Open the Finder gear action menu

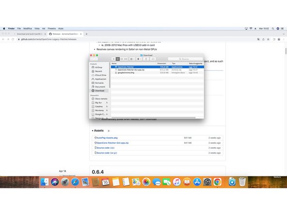point(139,59)
